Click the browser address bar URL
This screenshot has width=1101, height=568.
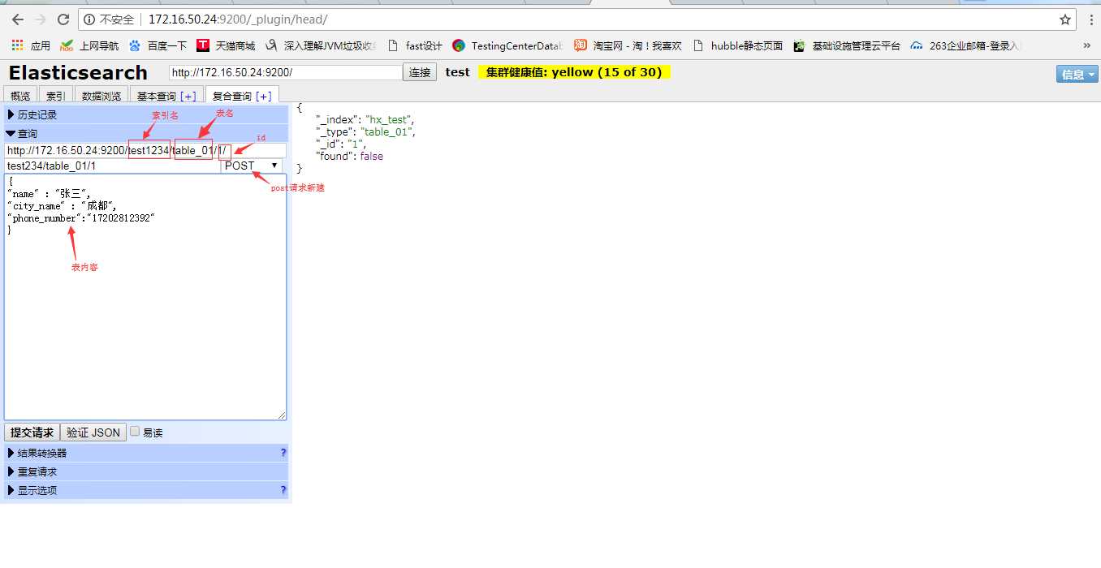pyautogui.click(x=238, y=19)
